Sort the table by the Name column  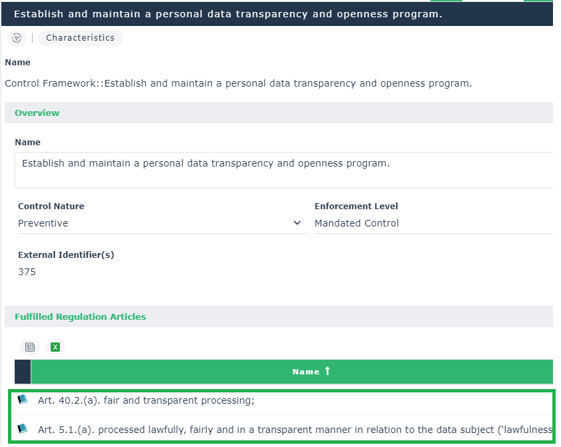coord(306,372)
